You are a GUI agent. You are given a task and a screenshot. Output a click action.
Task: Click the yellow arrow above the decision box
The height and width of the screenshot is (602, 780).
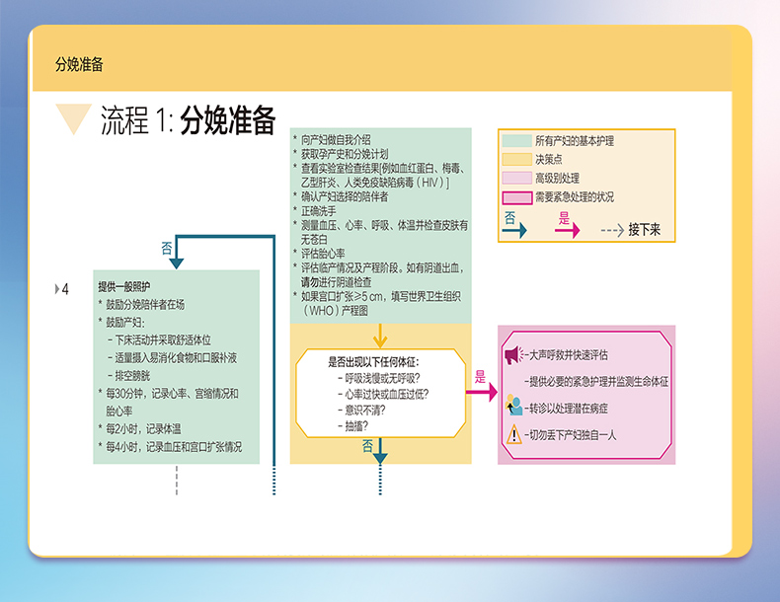tap(380, 337)
